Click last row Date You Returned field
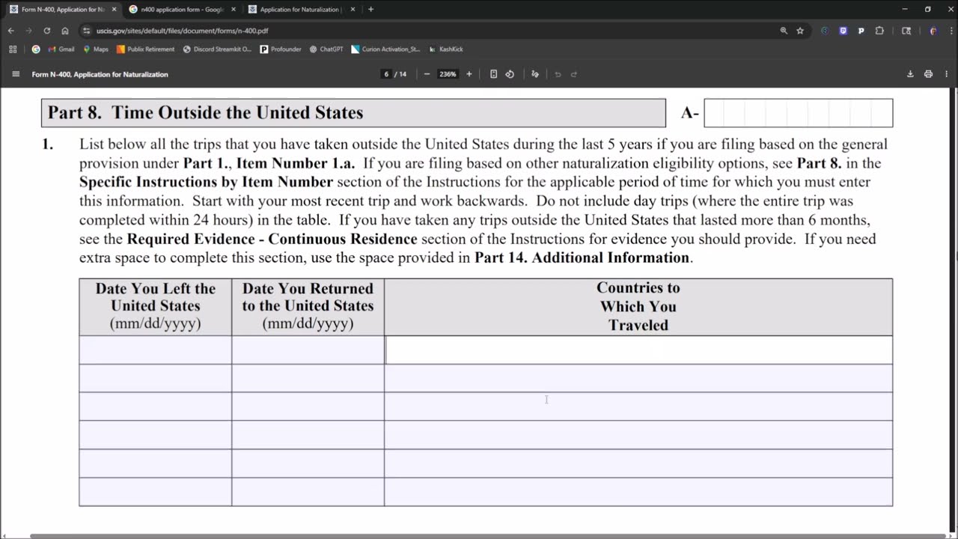 point(308,492)
